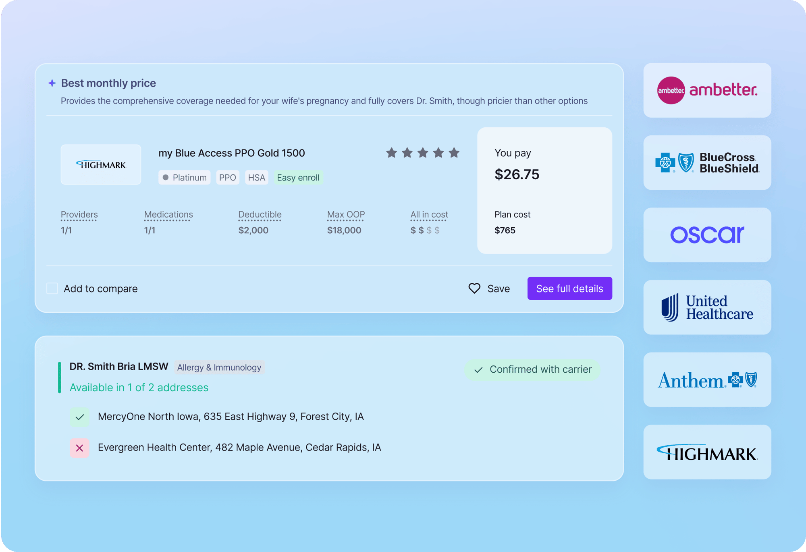Click the MercyOne North Iowa address
This screenshot has width=806, height=552.
tap(231, 417)
